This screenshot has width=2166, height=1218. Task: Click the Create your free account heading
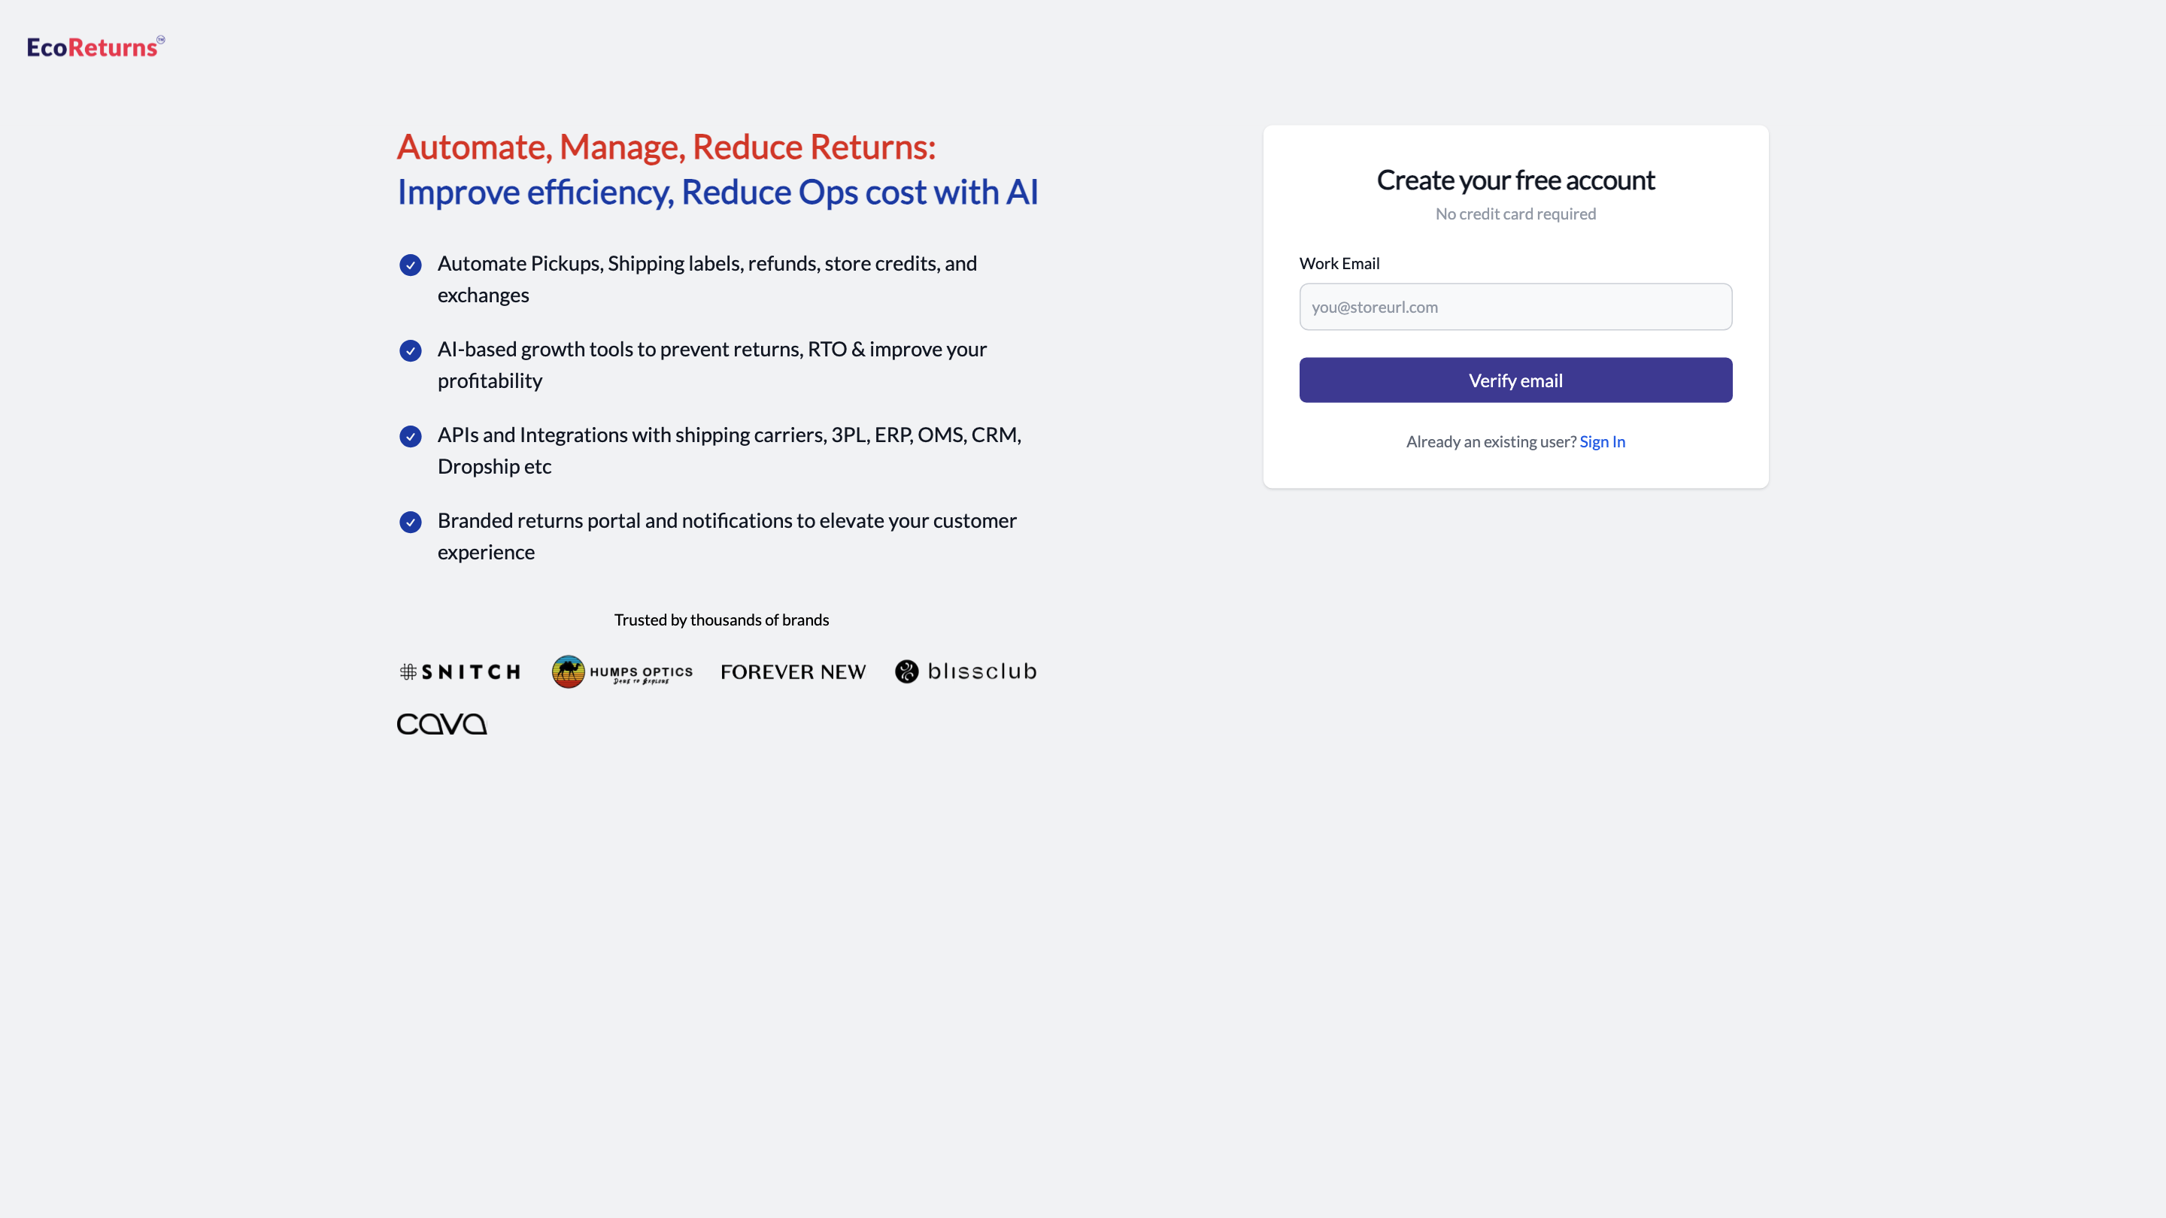pyautogui.click(x=1515, y=180)
